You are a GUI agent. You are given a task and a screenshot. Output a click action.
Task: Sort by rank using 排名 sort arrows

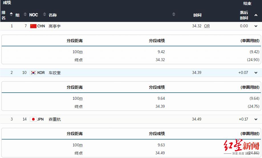[x=11, y=14]
